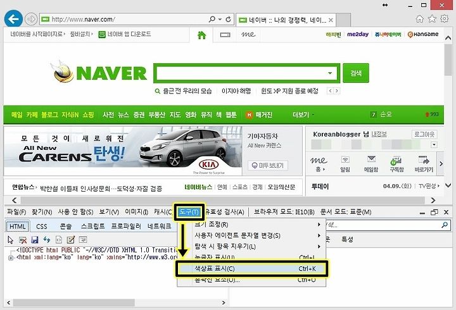Image resolution: width=456 pixels, height=310 pixels.
Task: Click the word wrap icon
Action: (x=83, y=240)
